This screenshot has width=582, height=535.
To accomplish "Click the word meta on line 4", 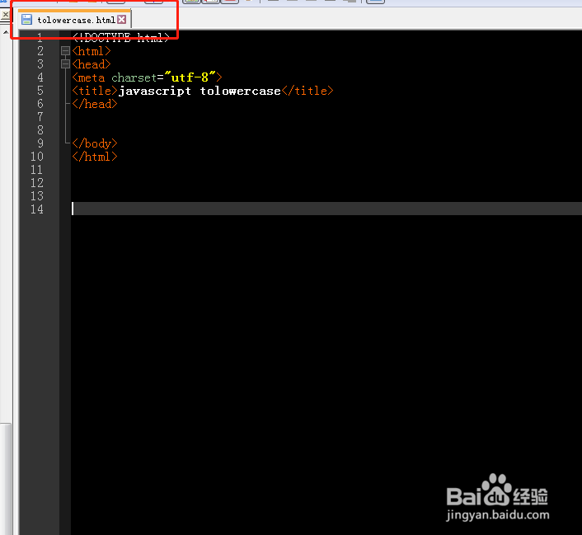I will pos(92,77).
